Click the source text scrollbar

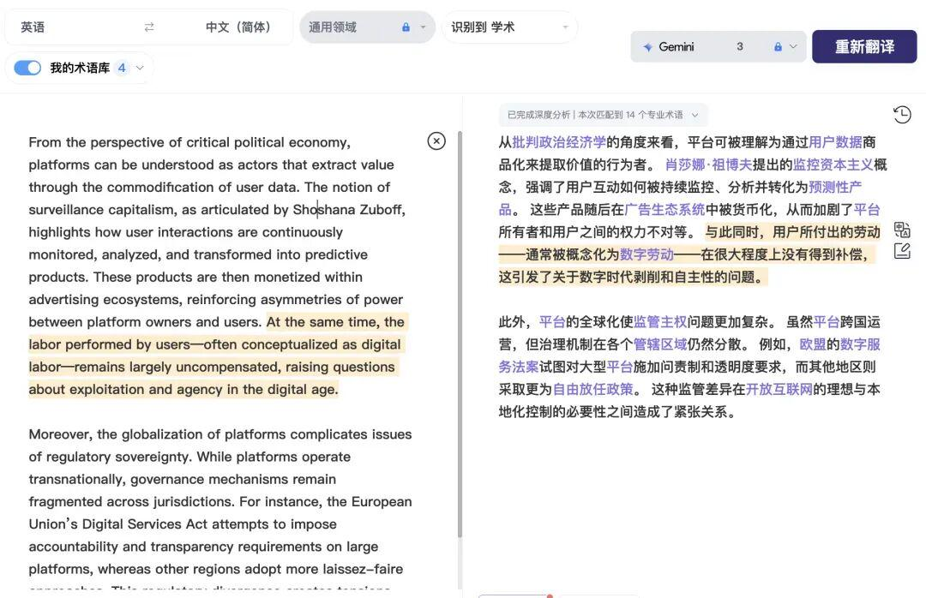tap(460, 333)
